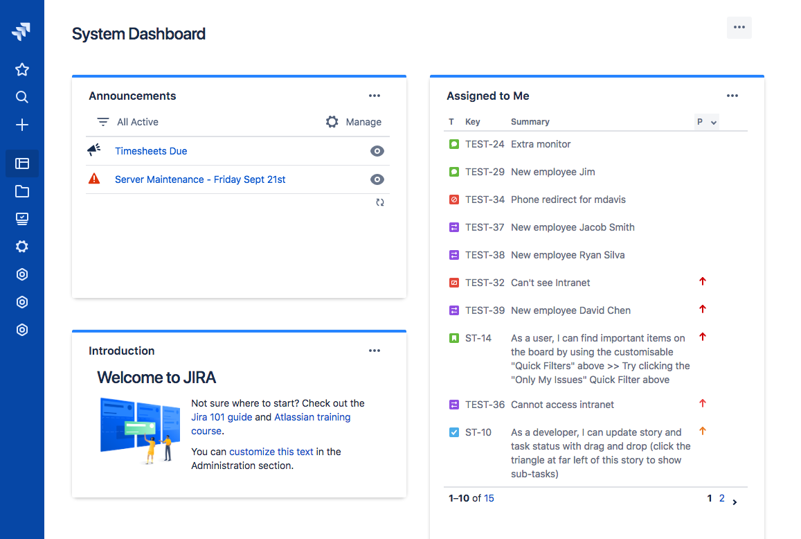Open the Jira 101 guide link
This screenshot has height=539, width=801.
click(x=222, y=417)
